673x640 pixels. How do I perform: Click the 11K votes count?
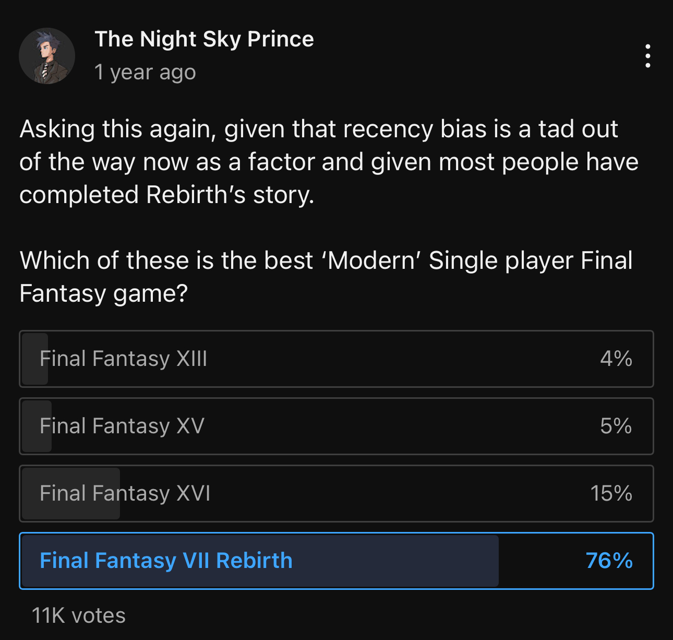tap(79, 616)
